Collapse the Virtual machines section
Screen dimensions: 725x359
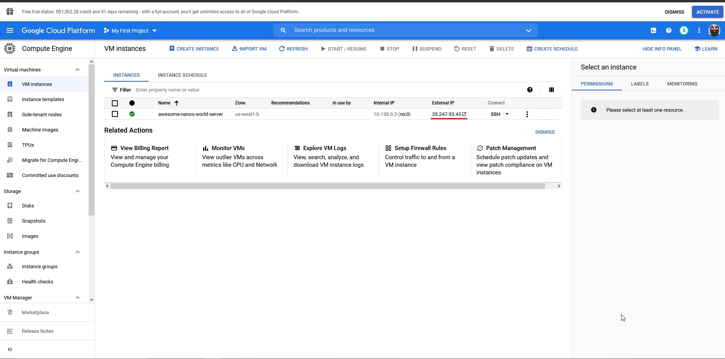pyautogui.click(x=78, y=70)
